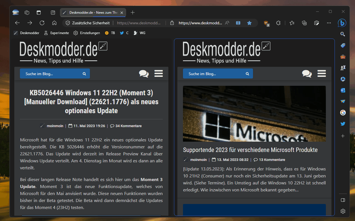Open the C Twitter bookmark
355x221 pixels.
124,33
